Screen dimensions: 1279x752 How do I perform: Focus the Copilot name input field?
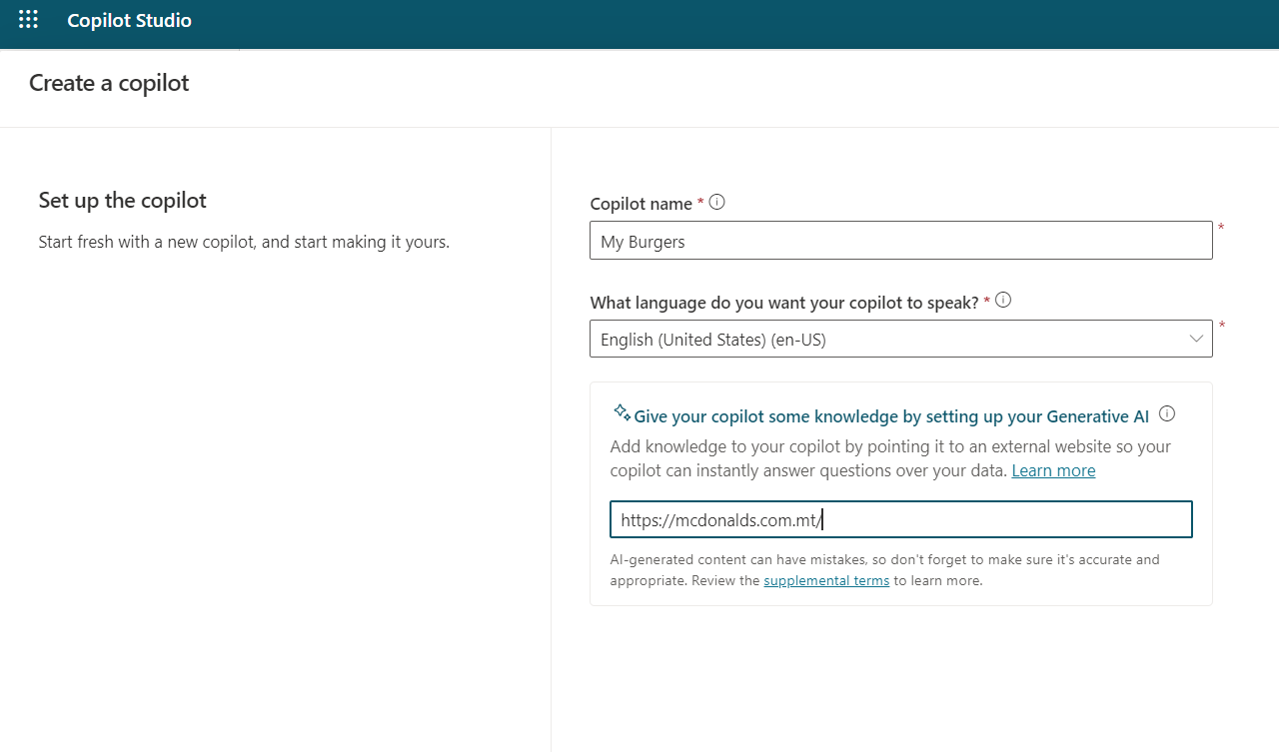pos(900,240)
